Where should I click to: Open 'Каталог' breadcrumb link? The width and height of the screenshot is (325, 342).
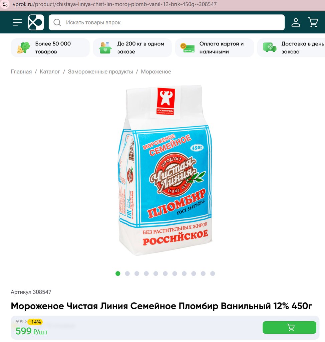[50, 71]
